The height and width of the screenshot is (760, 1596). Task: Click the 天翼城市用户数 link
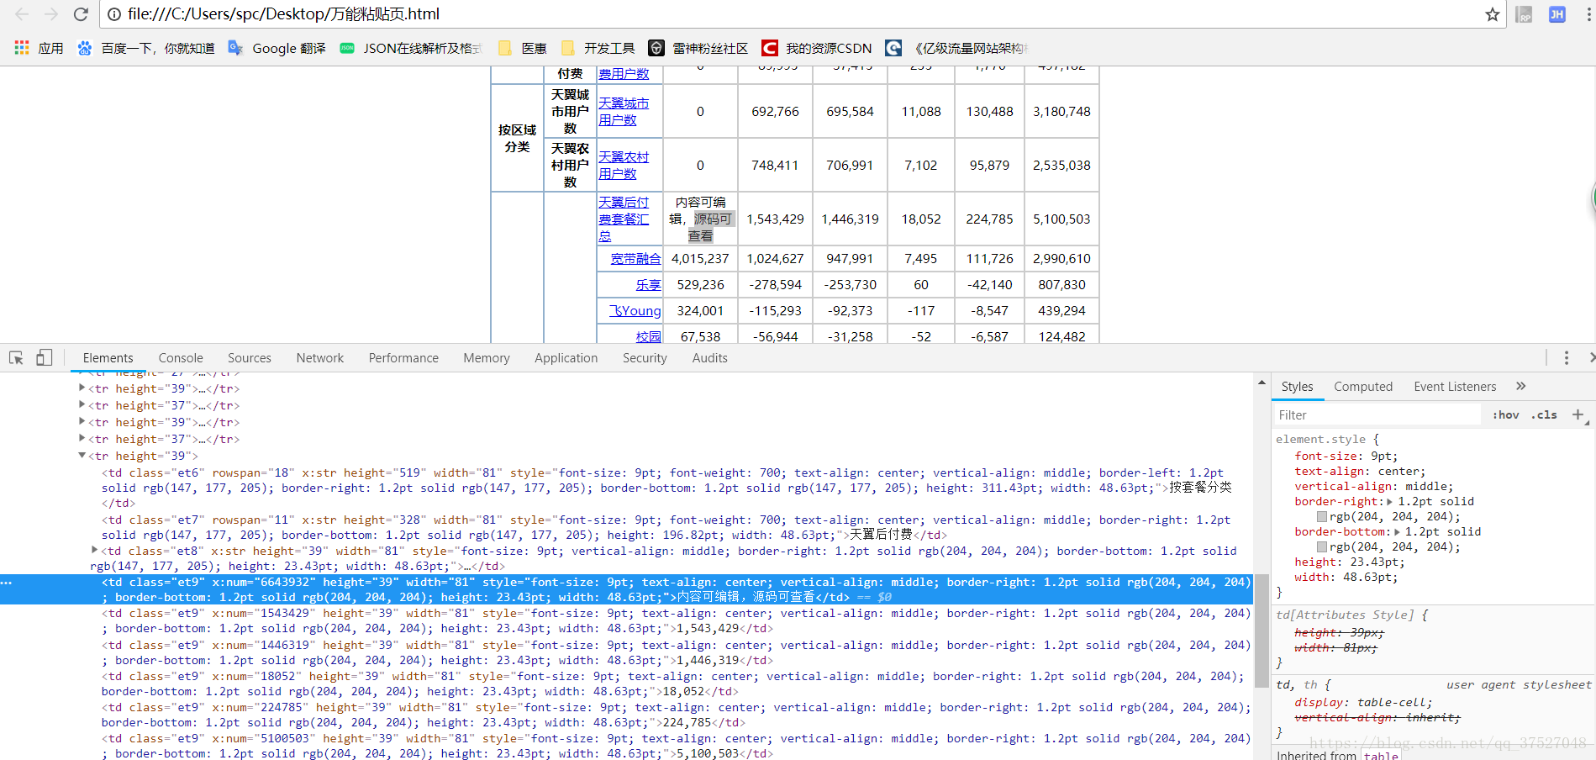click(x=624, y=111)
